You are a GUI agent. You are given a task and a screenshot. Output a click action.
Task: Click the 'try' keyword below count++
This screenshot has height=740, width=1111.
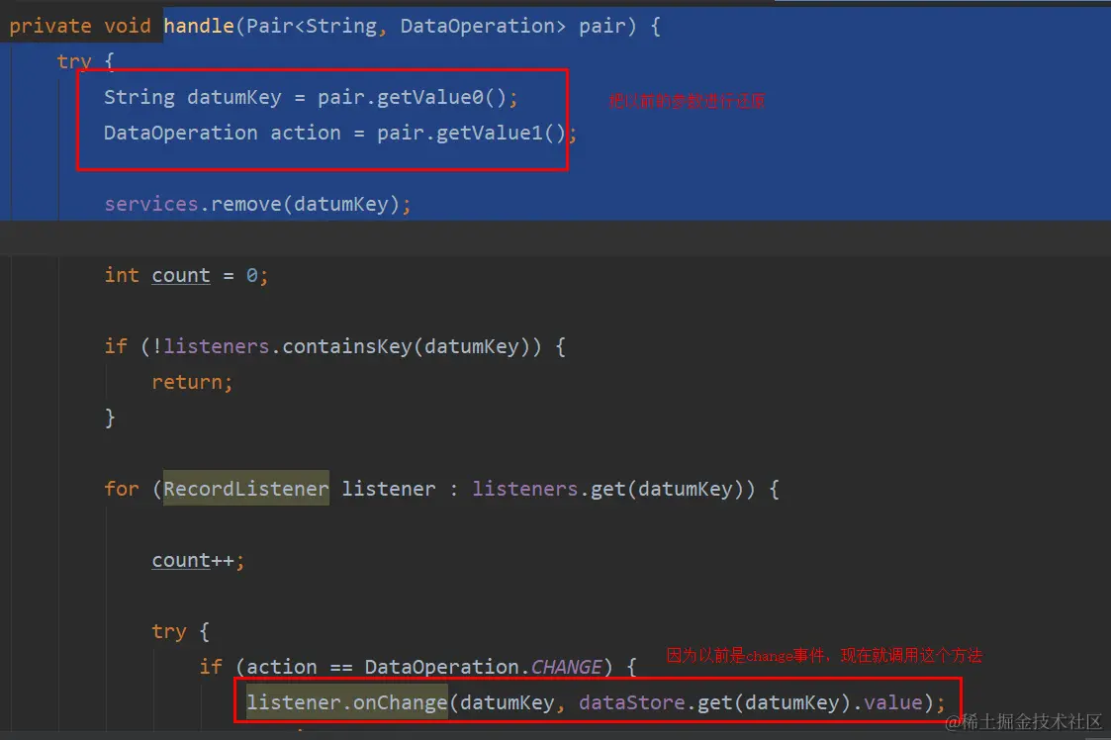168,631
